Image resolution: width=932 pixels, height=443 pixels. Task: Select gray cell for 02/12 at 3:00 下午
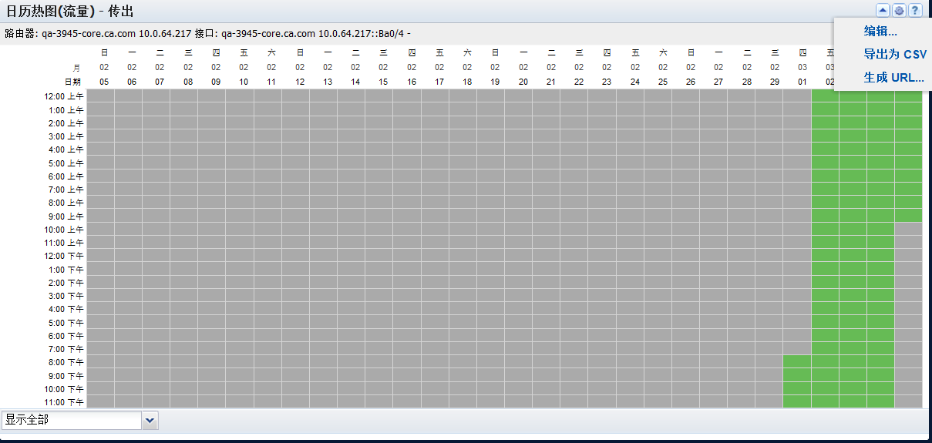[x=295, y=296]
